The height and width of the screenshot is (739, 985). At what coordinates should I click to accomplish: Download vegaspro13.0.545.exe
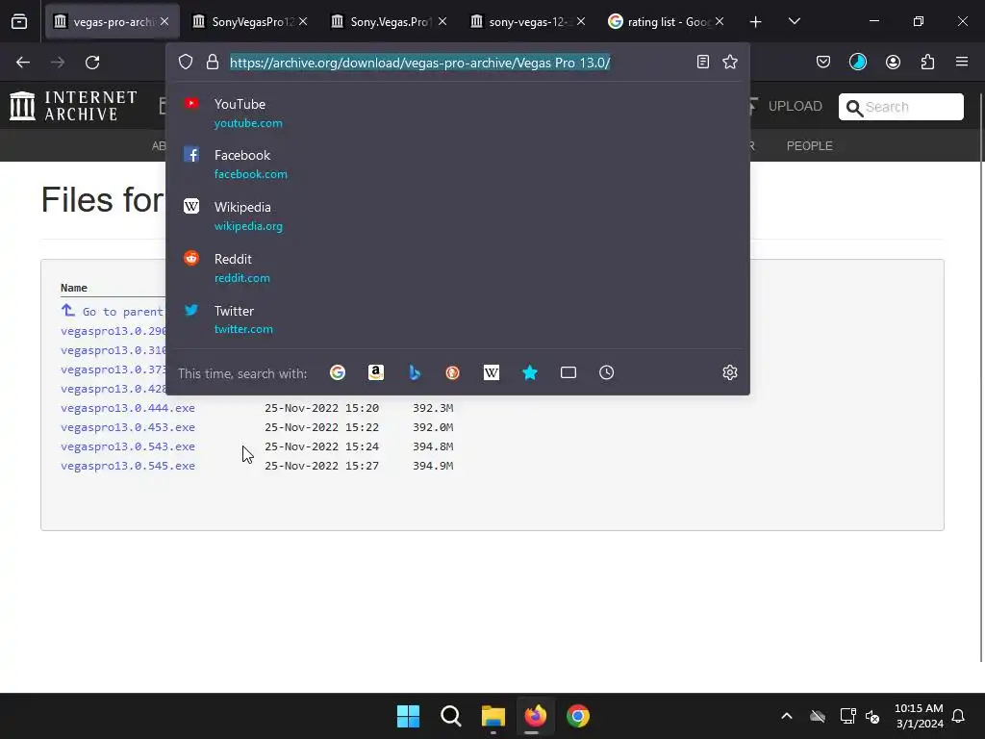(x=128, y=466)
